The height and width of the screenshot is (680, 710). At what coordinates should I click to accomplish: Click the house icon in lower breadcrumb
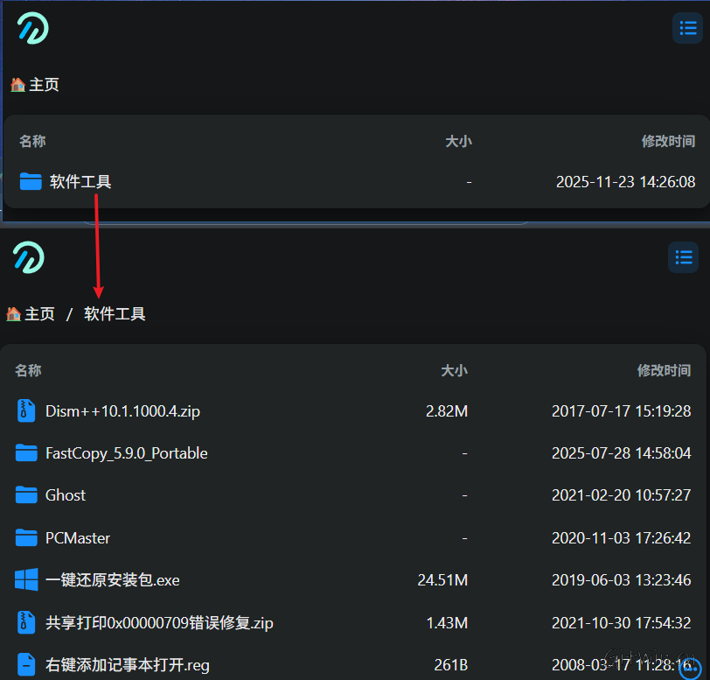pos(14,313)
